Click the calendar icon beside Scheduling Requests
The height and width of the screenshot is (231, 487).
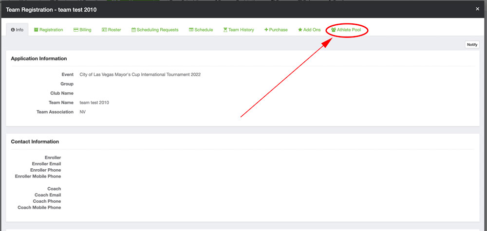pos(133,30)
